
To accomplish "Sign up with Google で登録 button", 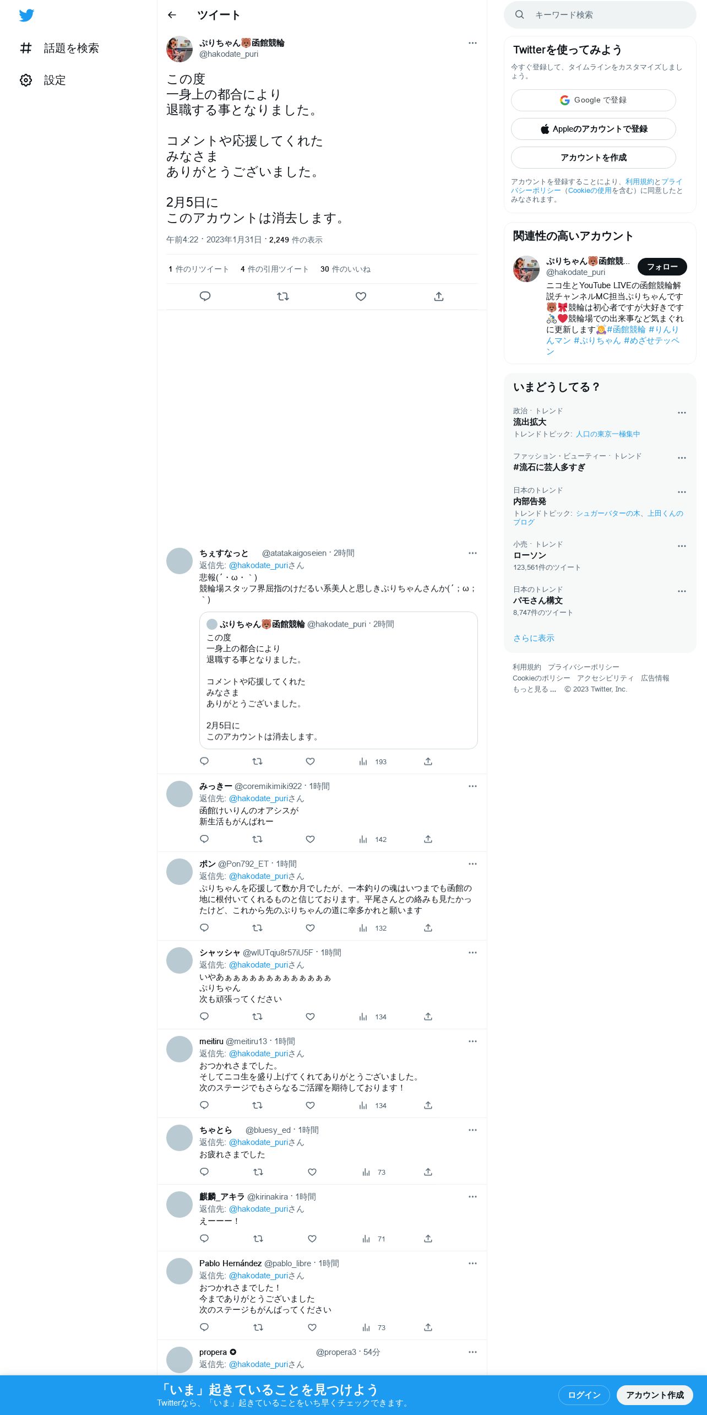I will click(594, 100).
